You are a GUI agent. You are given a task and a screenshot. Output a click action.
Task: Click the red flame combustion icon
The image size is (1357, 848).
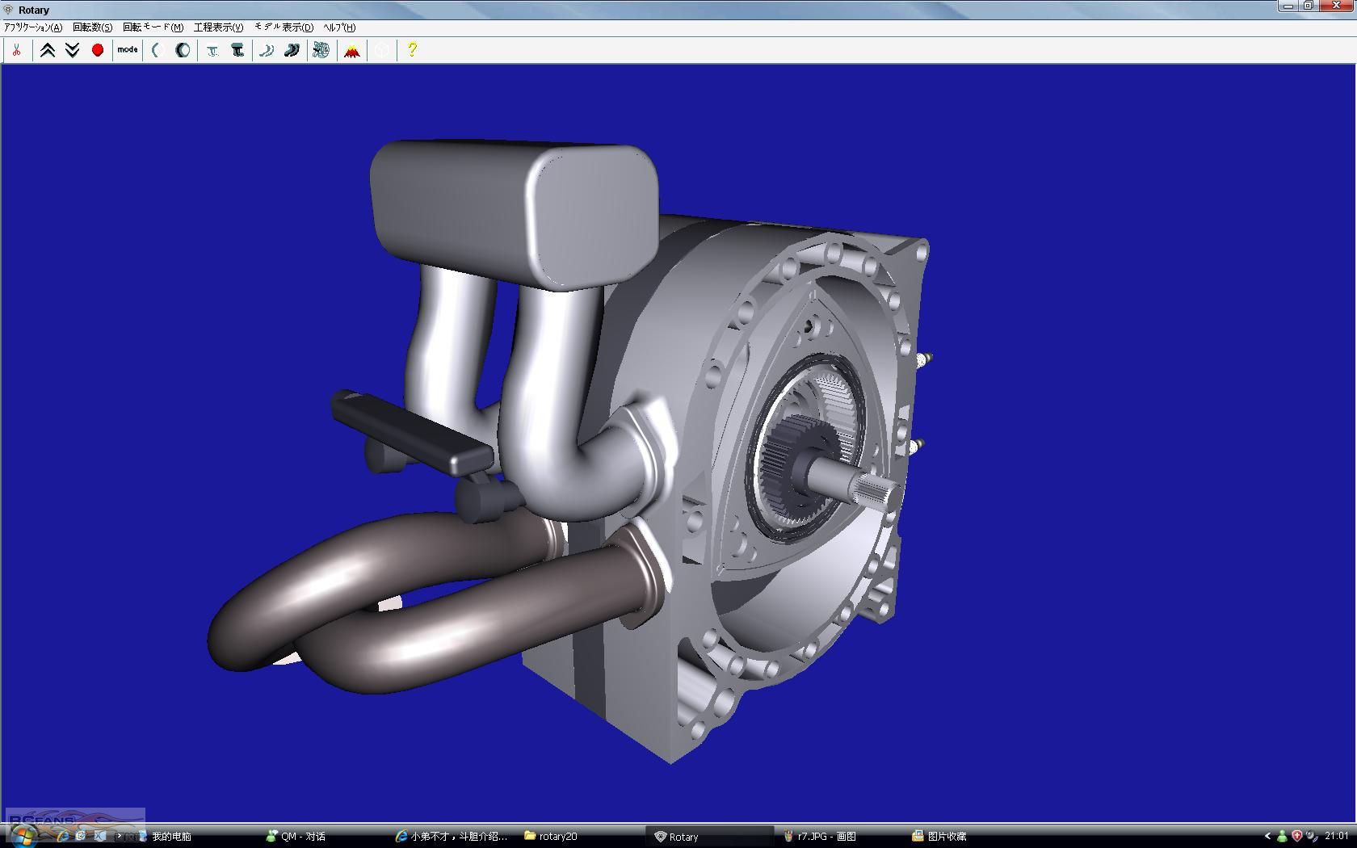351,50
